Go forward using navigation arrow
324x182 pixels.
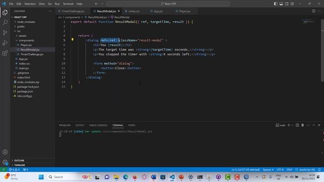[x=102, y=4]
